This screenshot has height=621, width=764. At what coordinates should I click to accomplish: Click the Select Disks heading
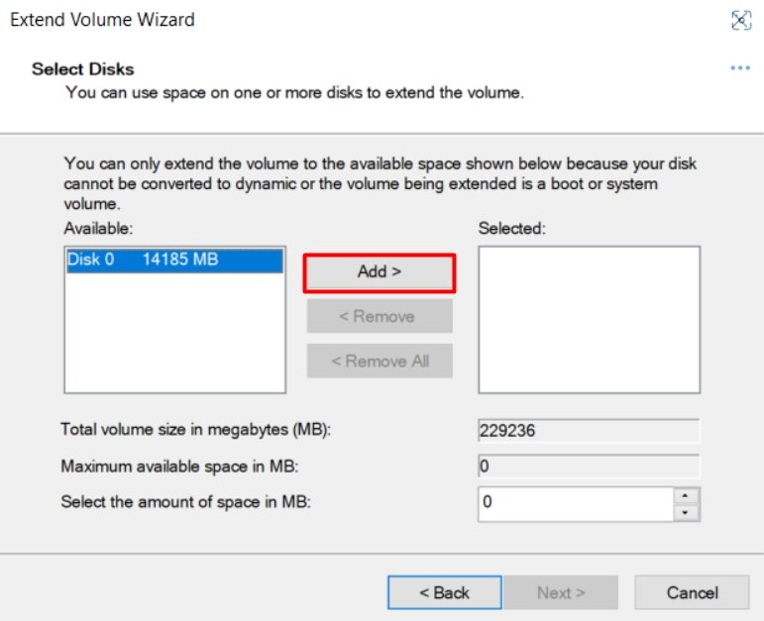83,69
